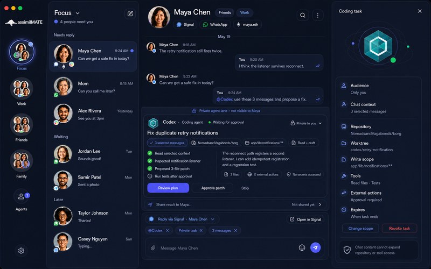Click the Chat context icon
431x269 pixels.
344,104
